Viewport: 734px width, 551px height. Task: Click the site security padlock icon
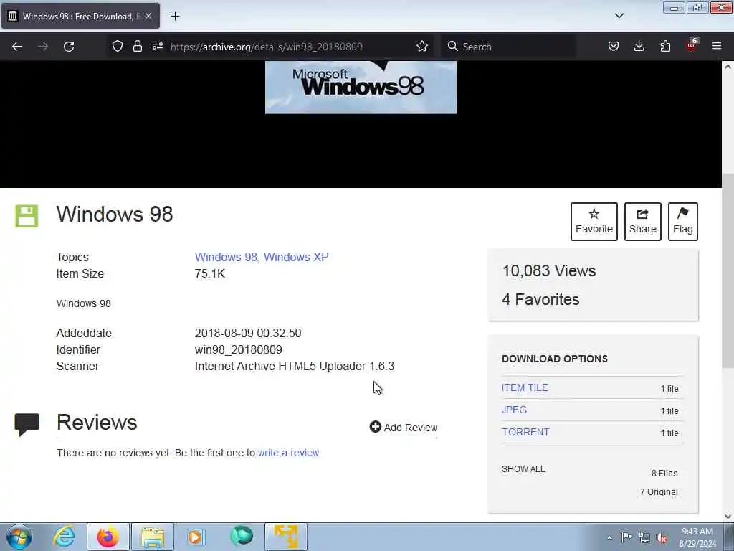tap(137, 46)
